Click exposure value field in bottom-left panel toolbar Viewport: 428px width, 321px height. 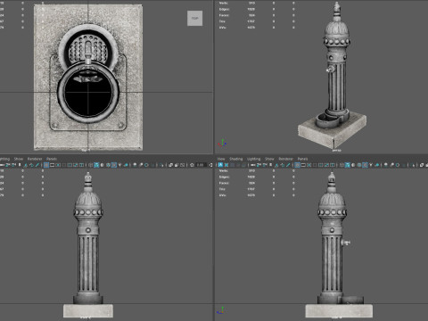pos(202,165)
